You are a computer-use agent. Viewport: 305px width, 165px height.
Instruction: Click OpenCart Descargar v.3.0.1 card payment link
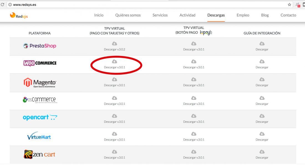point(115,122)
